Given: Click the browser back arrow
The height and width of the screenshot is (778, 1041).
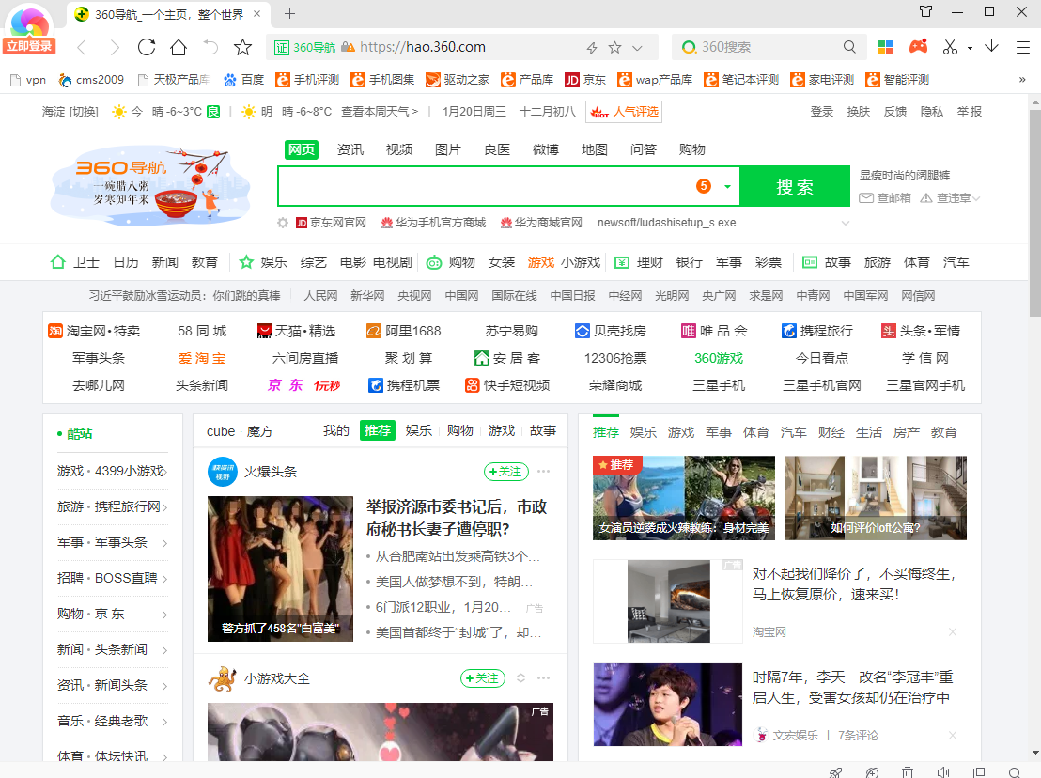Looking at the screenshot, I should [x=82, y=47].
